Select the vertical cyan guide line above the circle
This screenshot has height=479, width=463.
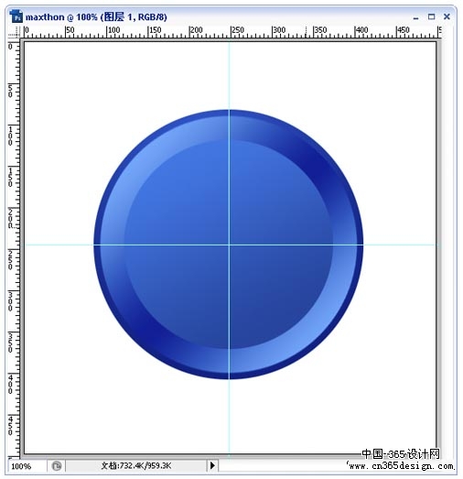click(x=229, y=76)
